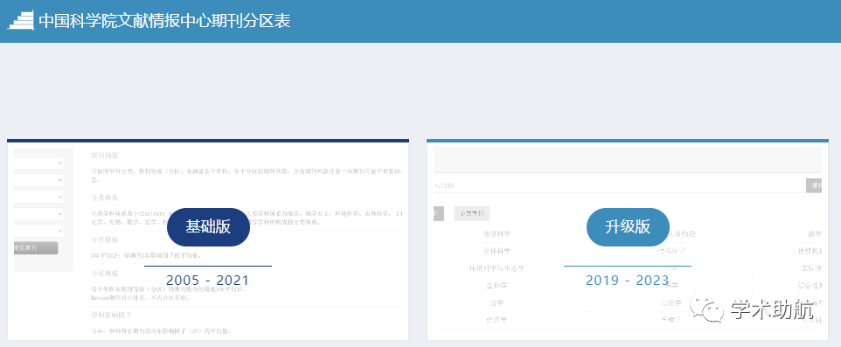The height and width of the screenshot is (347, 841).
Task: Open the 基础版 button
Action: 209,227
